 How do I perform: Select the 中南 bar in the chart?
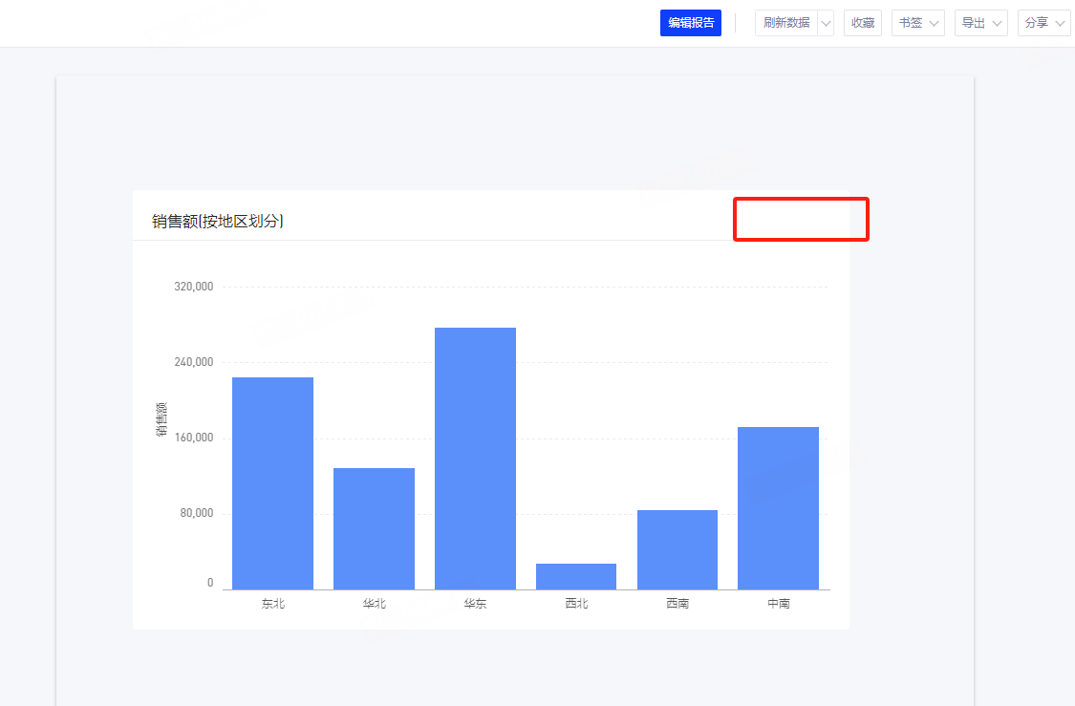click(x=778, y=507)
